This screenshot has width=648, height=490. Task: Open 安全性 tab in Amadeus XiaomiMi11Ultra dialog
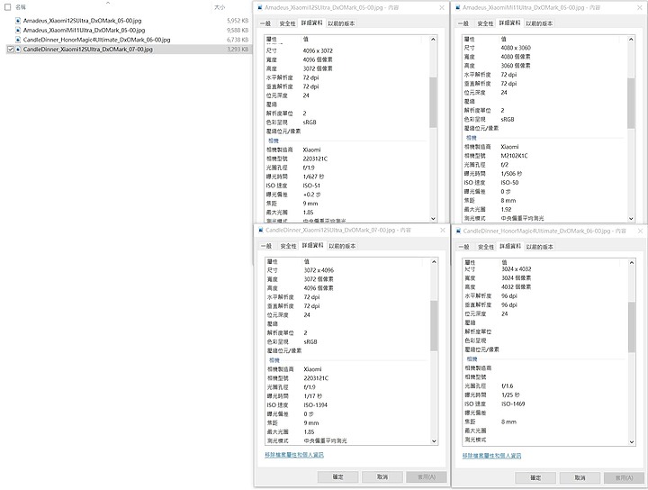(485, 23)
